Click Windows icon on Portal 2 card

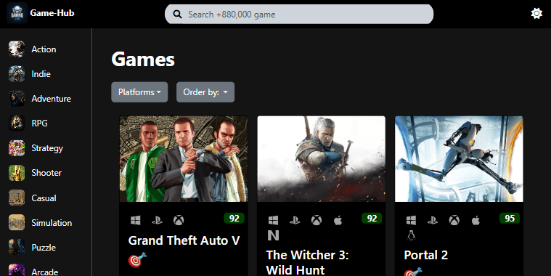click(411, 221)
